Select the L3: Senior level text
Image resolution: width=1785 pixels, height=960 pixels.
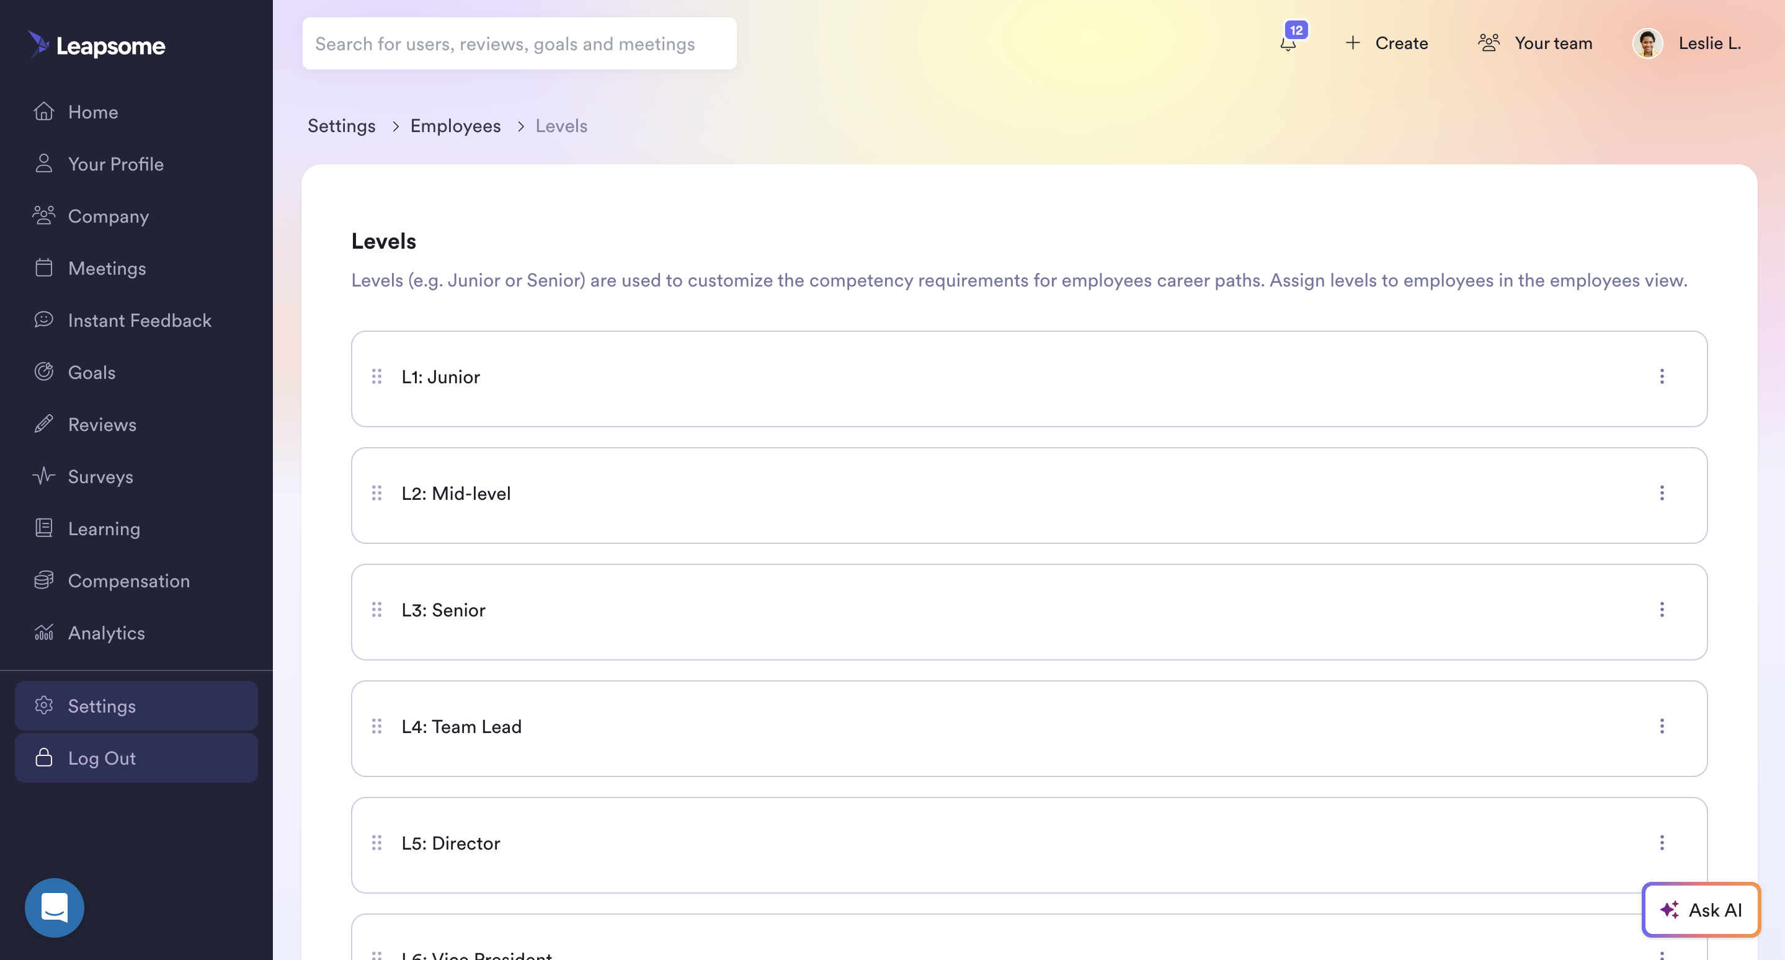(x=443, y=610)
